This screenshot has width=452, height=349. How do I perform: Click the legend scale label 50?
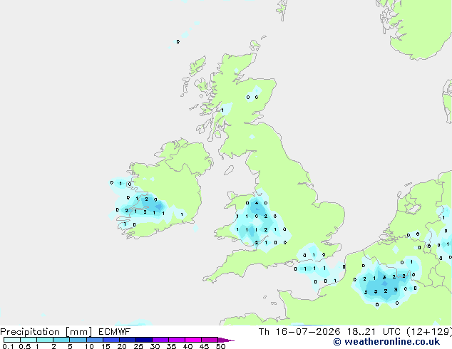point(220,346)
